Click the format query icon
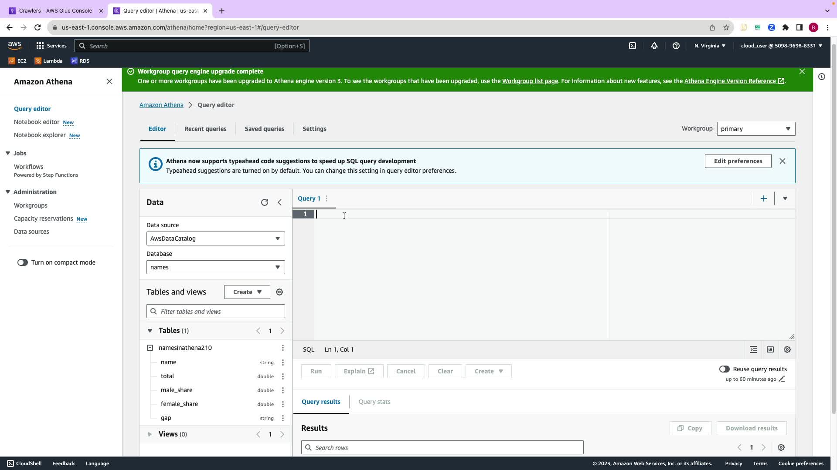 click(753, 349)
